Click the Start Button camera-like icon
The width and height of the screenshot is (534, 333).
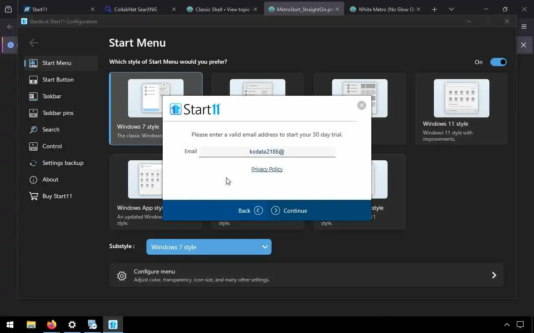click(x=33, y=80)
